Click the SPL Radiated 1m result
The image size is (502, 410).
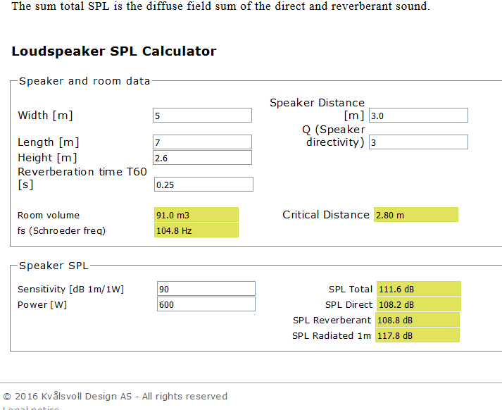pyautogui.click(x=418, y=335)
